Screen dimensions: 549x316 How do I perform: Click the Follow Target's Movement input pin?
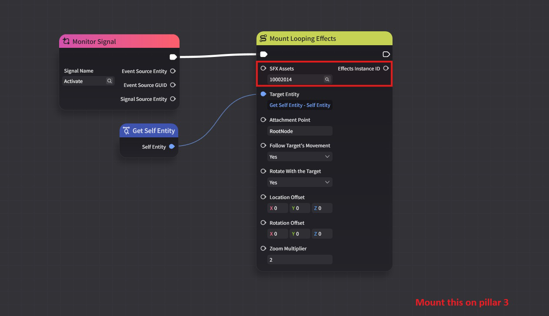point(263,145)
